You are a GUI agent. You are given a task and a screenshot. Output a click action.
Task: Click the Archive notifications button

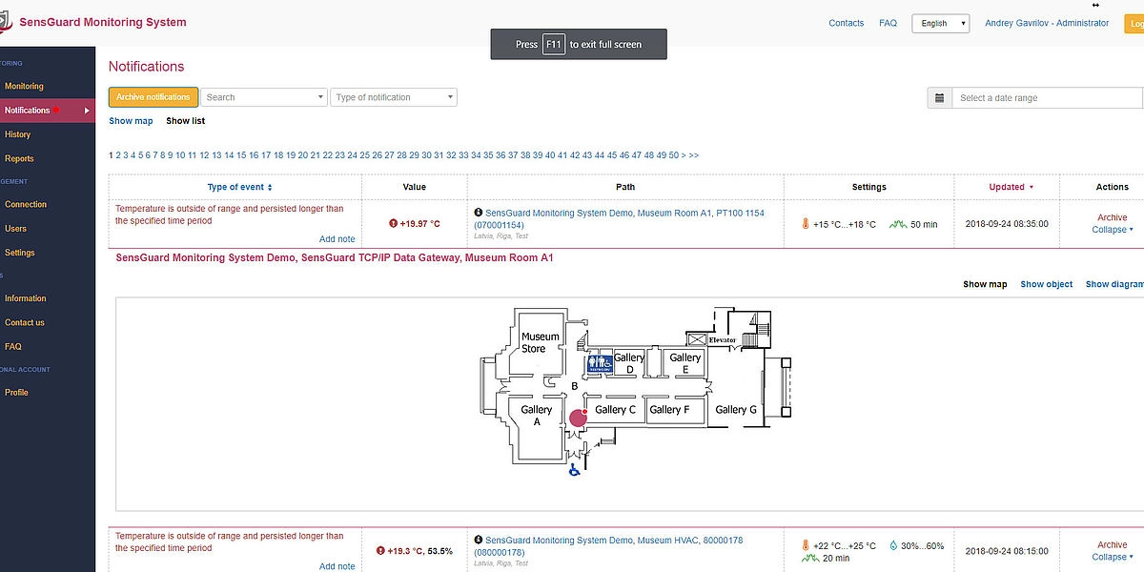[x=153, y=97]
